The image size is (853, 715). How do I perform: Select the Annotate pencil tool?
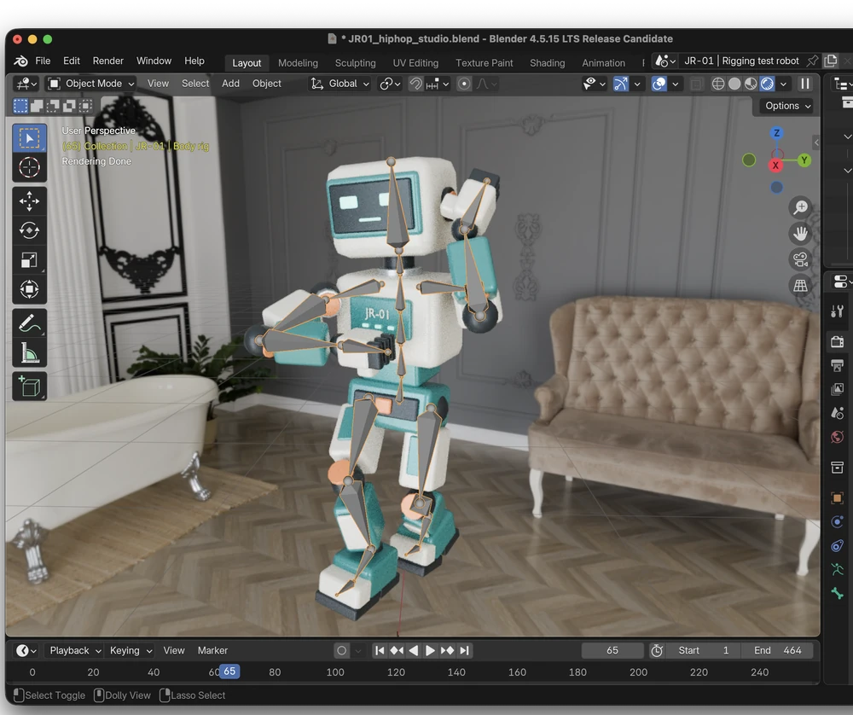[29, 323]
